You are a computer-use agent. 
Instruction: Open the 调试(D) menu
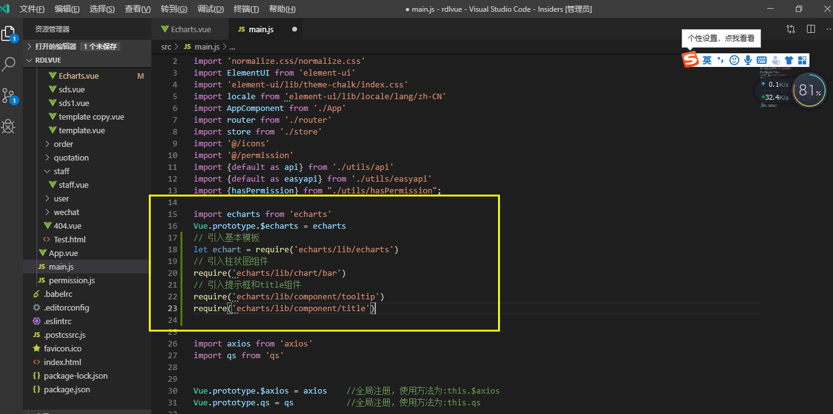[x=210, y=9]
